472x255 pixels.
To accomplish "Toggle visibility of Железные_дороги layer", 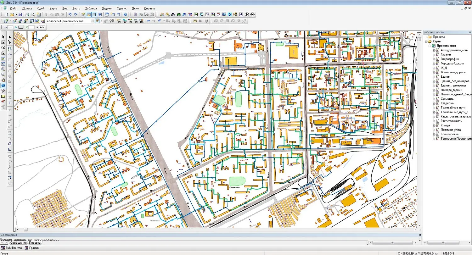I will coord(438,72).
